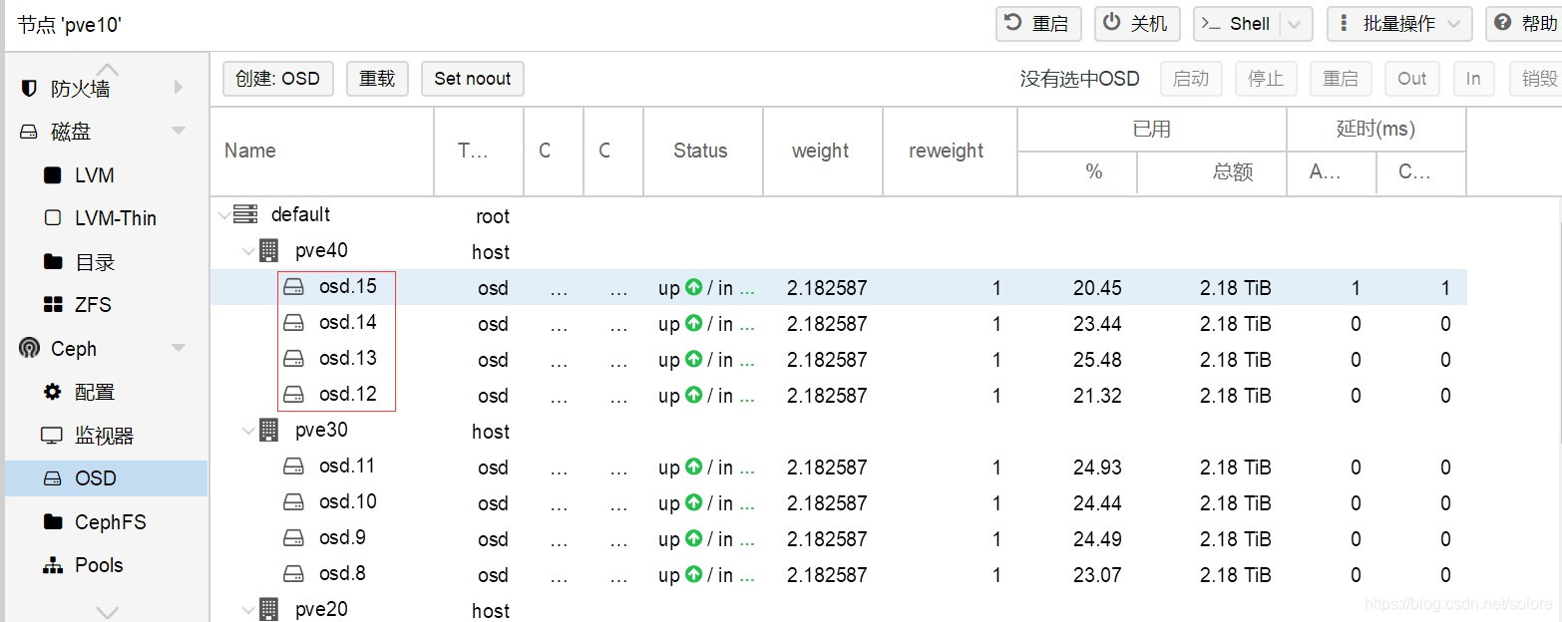Click the disk icon of osd.13
This screenshot has height=622, width=1562.
tap(293, 359)
